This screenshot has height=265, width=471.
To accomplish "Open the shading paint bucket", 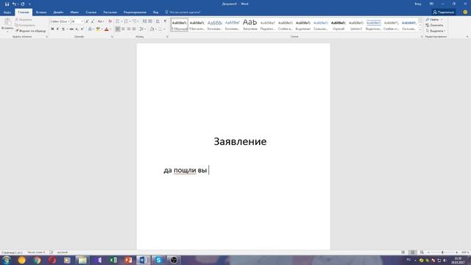I will point(152,29).
